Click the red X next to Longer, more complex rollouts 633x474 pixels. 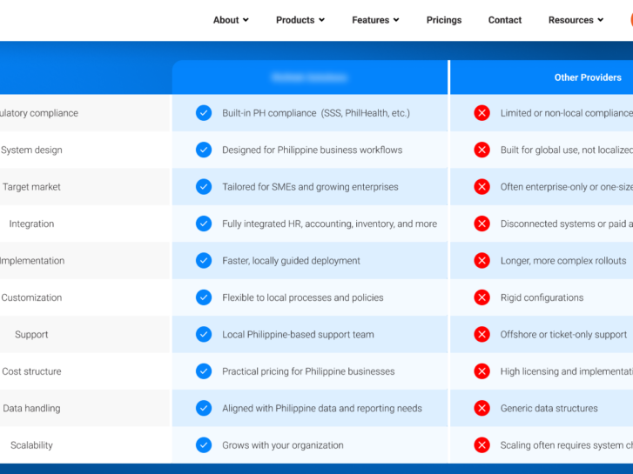(x=481, y=261)
